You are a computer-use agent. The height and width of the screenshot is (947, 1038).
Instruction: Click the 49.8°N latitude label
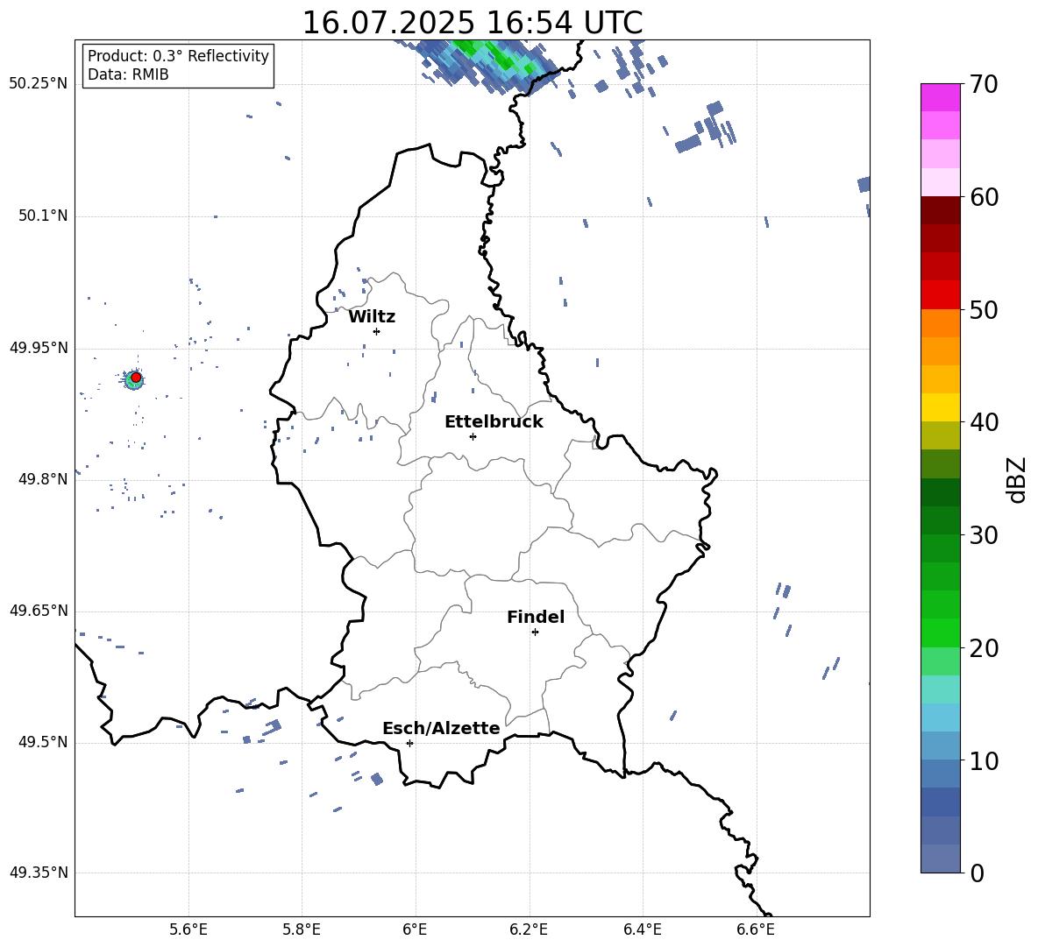pos(43,479)
